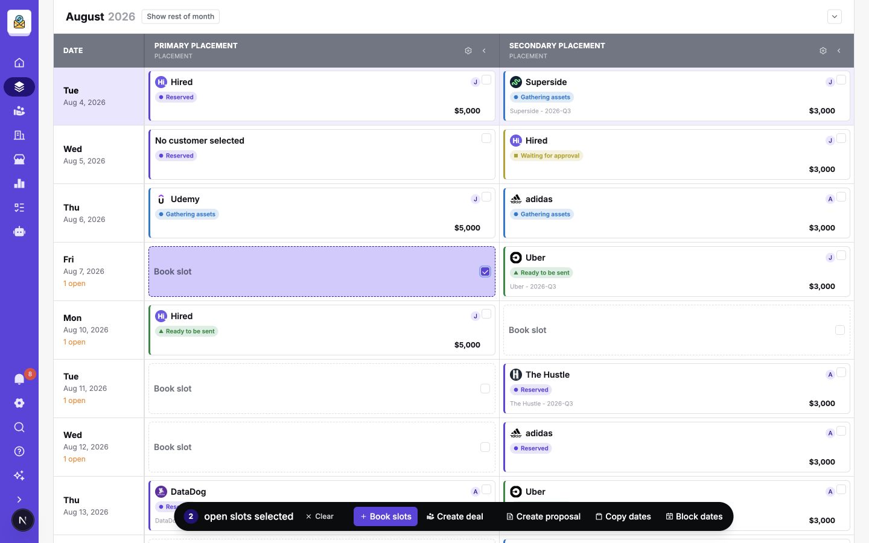Click A assignee badge on DataDog card

pos(476,492)
